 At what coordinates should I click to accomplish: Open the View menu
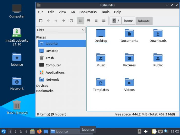point(62,12)
